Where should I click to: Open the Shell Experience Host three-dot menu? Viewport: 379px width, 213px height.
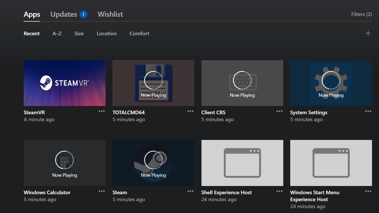279,191
